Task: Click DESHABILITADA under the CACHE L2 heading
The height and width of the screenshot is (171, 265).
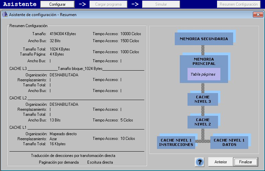Action: tap(64, 104)
